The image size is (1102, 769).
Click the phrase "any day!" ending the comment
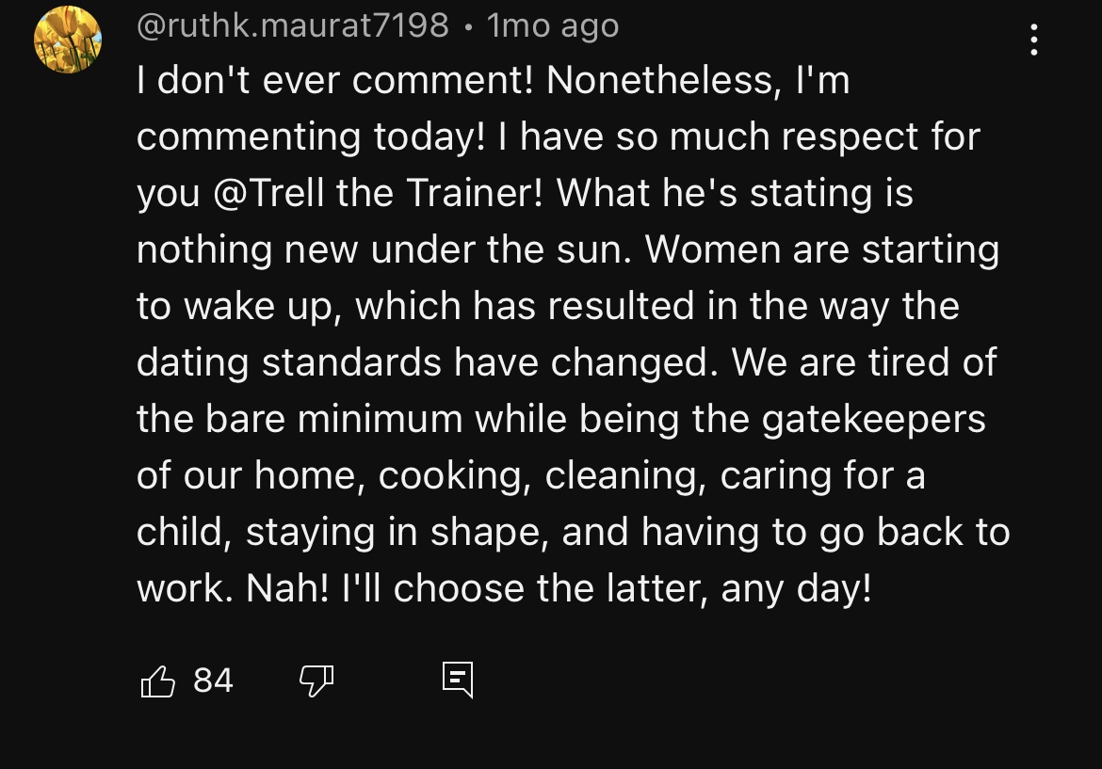coord(796,589)
